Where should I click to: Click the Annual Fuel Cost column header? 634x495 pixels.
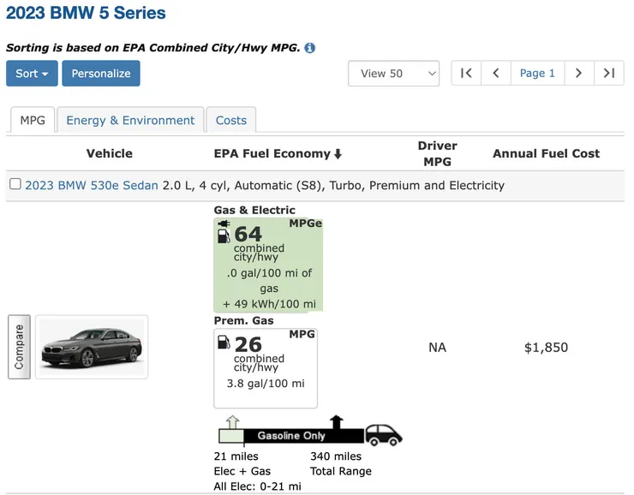pyautogui.click(x=546, y=153)
